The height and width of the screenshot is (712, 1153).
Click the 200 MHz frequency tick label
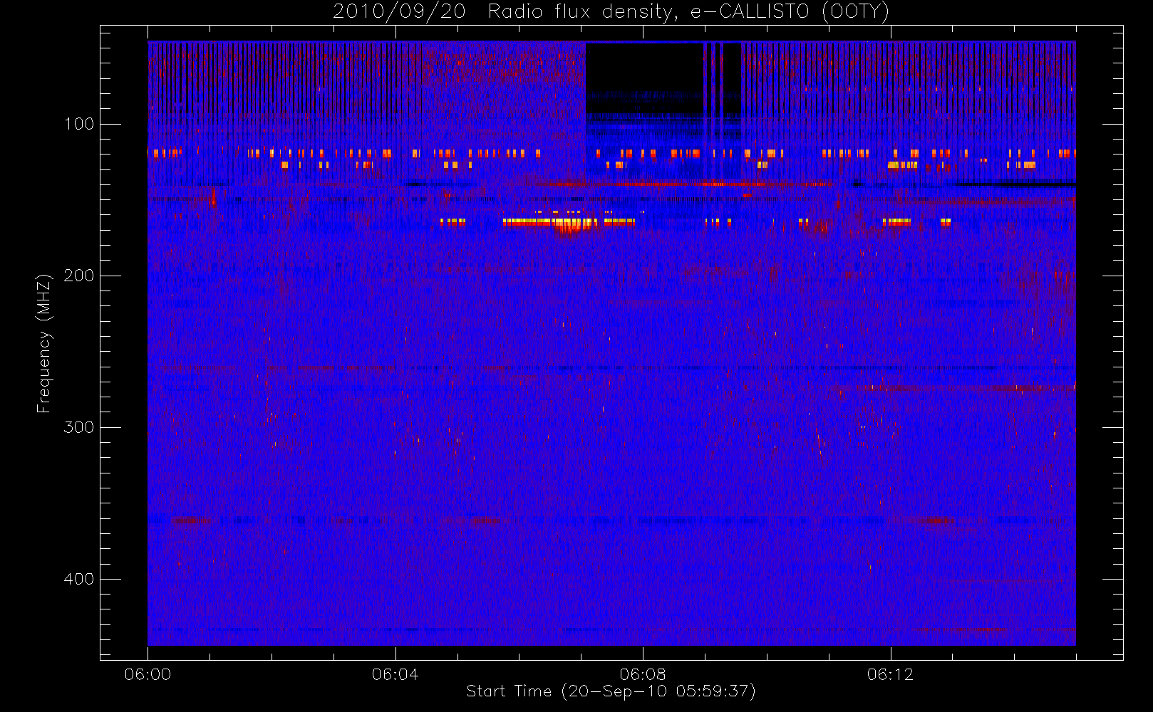pyautogui.click(x=78, y=276)
